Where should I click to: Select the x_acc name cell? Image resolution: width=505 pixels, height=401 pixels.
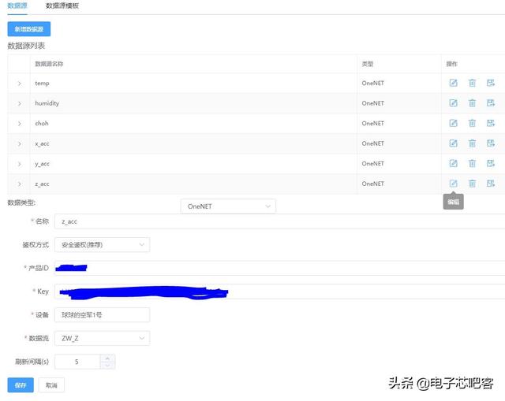[193, 143]
